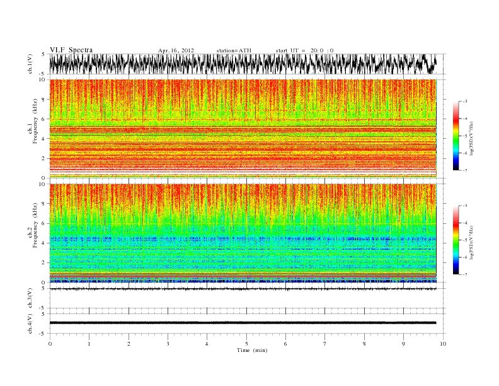Click time axis tick label '8'

(x=364, y=344)
